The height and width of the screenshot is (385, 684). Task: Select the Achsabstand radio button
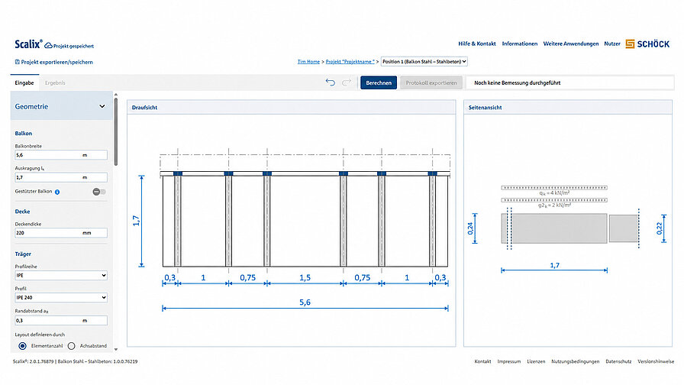(x=72, y=346)
